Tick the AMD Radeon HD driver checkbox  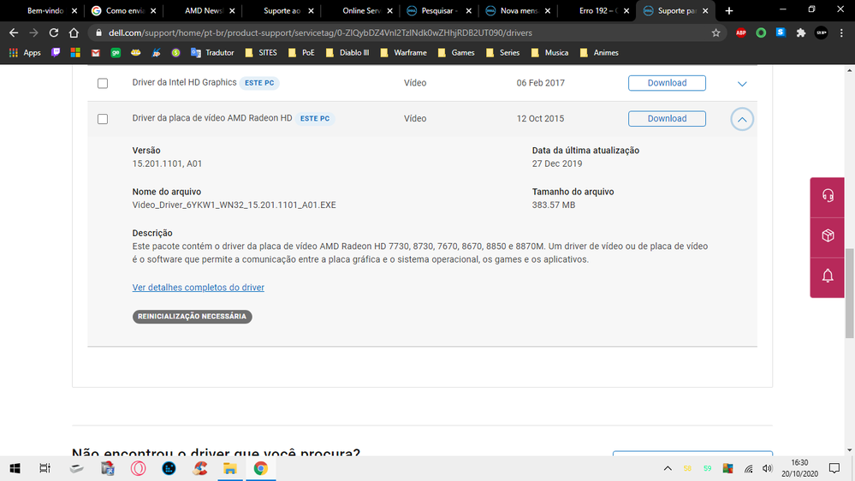[x=103, y=119]
